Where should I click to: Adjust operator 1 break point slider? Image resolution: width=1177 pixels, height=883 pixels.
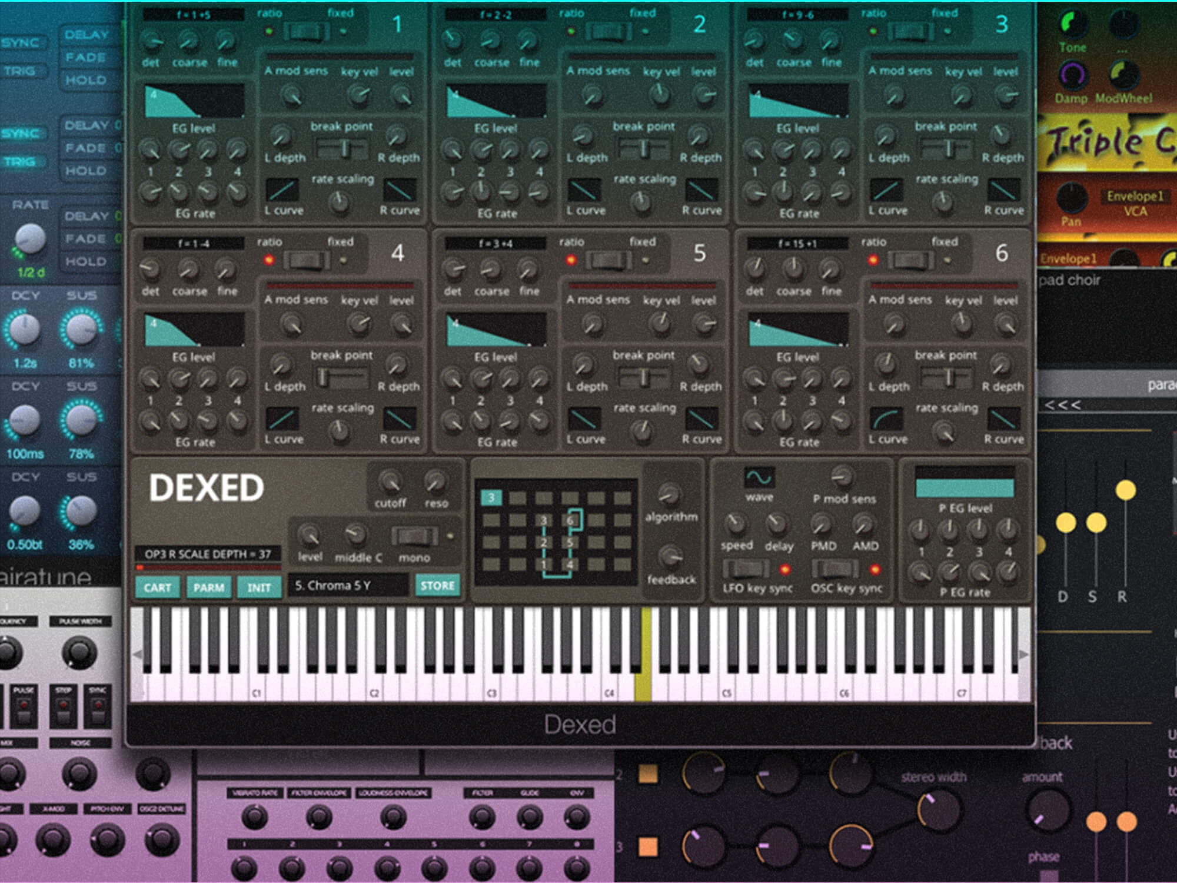coord(342,148)
